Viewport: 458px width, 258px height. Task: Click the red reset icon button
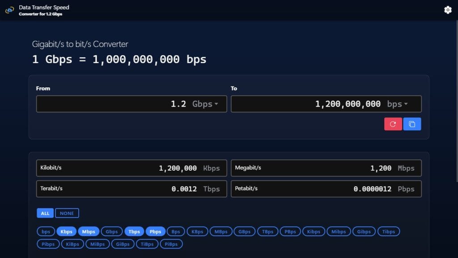(x=393, y=124)
